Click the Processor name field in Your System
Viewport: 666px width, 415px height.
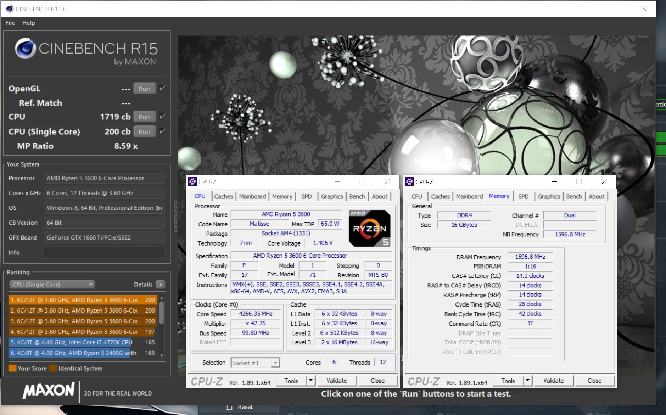point(105,178)
